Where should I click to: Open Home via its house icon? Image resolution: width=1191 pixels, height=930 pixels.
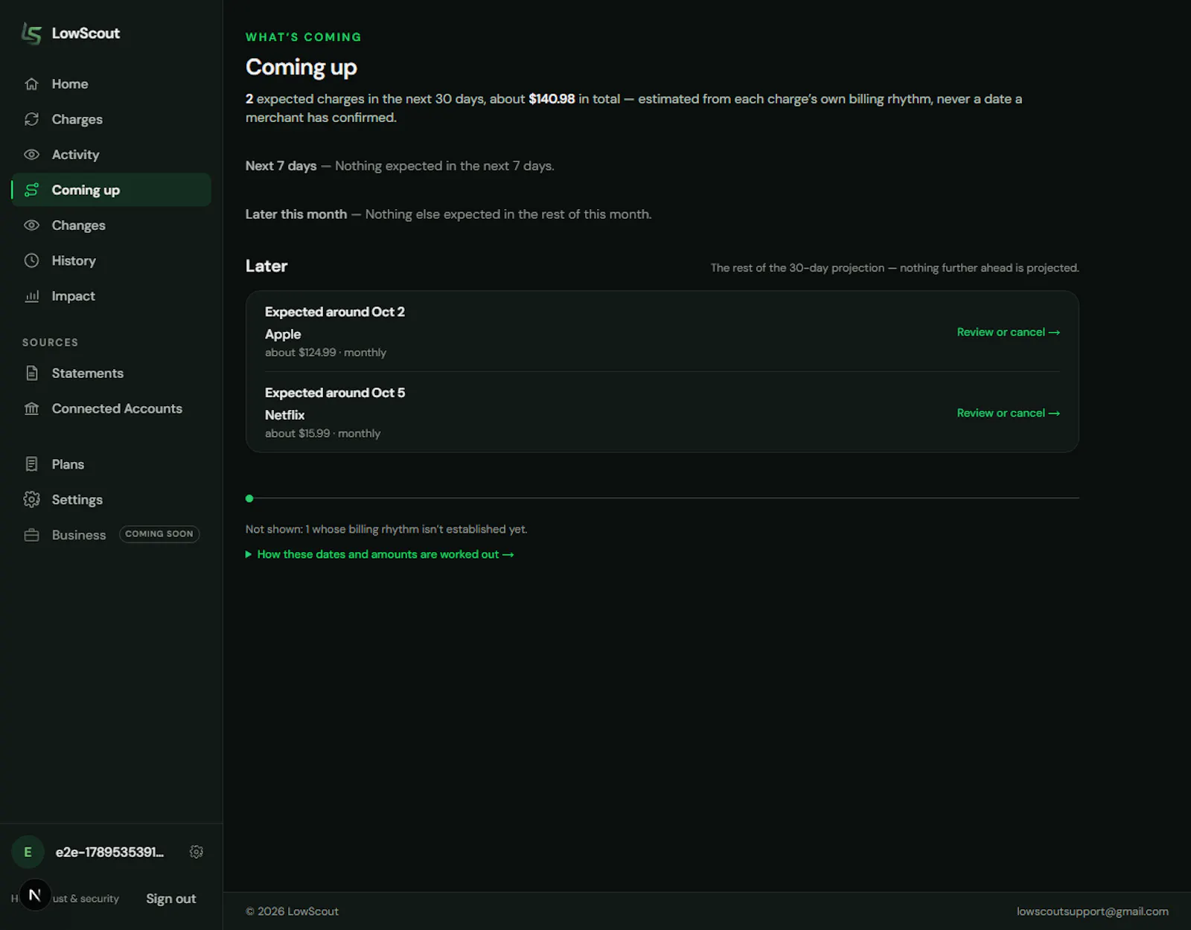tap(31, 84)
